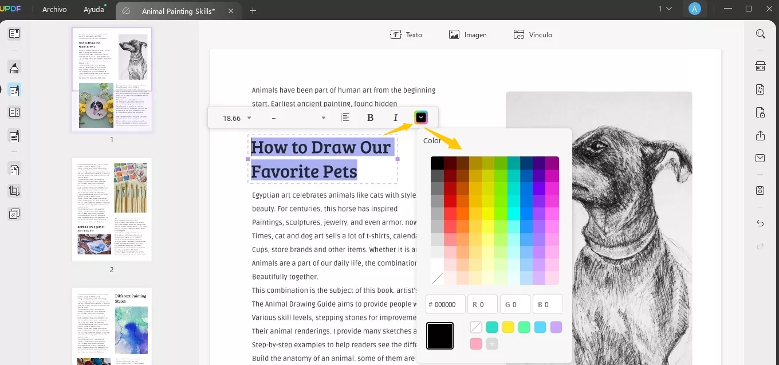Viewport: 779px width, 365px height.
Task: Collapse the text color picker dropdown button
Action: [x=421, y=117]
